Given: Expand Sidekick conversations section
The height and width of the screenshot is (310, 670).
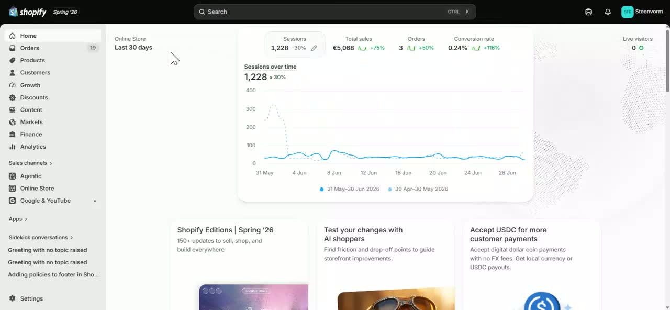Looking at the screenshot, I should 41,238.
